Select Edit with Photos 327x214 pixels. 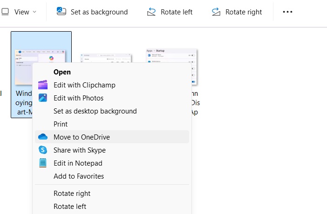112,98
